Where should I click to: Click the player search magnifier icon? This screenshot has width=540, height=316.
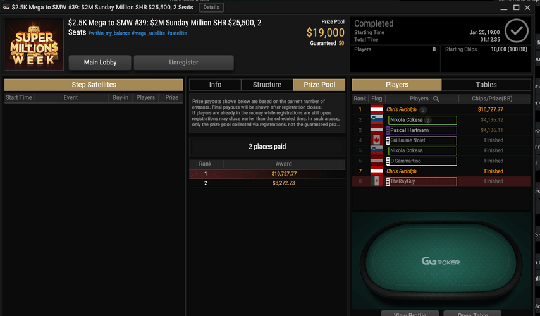pyautogui.click(x=436, y=99)
